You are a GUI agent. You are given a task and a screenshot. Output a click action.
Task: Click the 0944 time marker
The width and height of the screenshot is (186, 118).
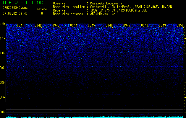point(74,25)
